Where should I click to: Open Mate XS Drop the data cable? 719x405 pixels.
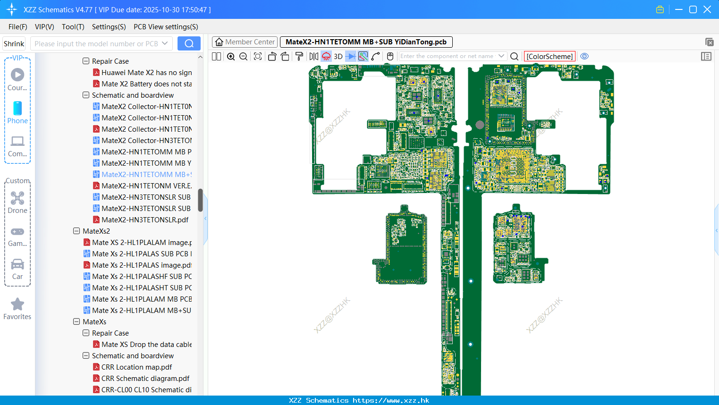coord(142,344)
